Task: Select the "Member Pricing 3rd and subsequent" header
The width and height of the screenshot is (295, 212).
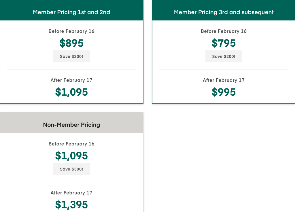Action: click(224, 12)
